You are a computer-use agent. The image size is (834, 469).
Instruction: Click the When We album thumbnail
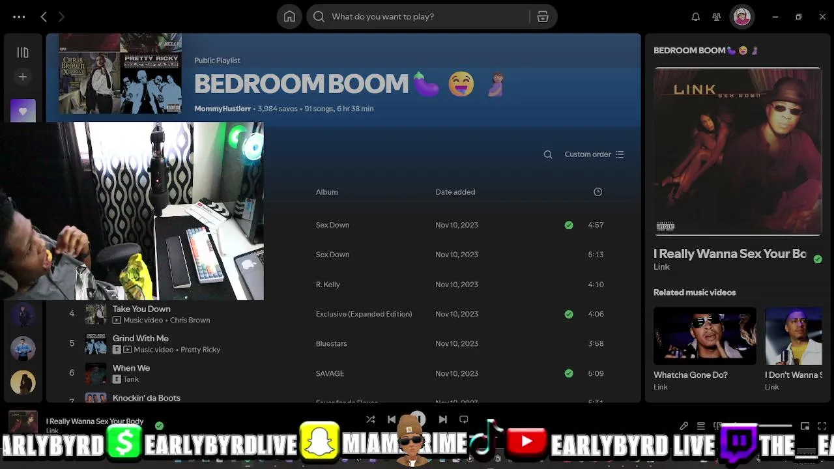(96, 373)
